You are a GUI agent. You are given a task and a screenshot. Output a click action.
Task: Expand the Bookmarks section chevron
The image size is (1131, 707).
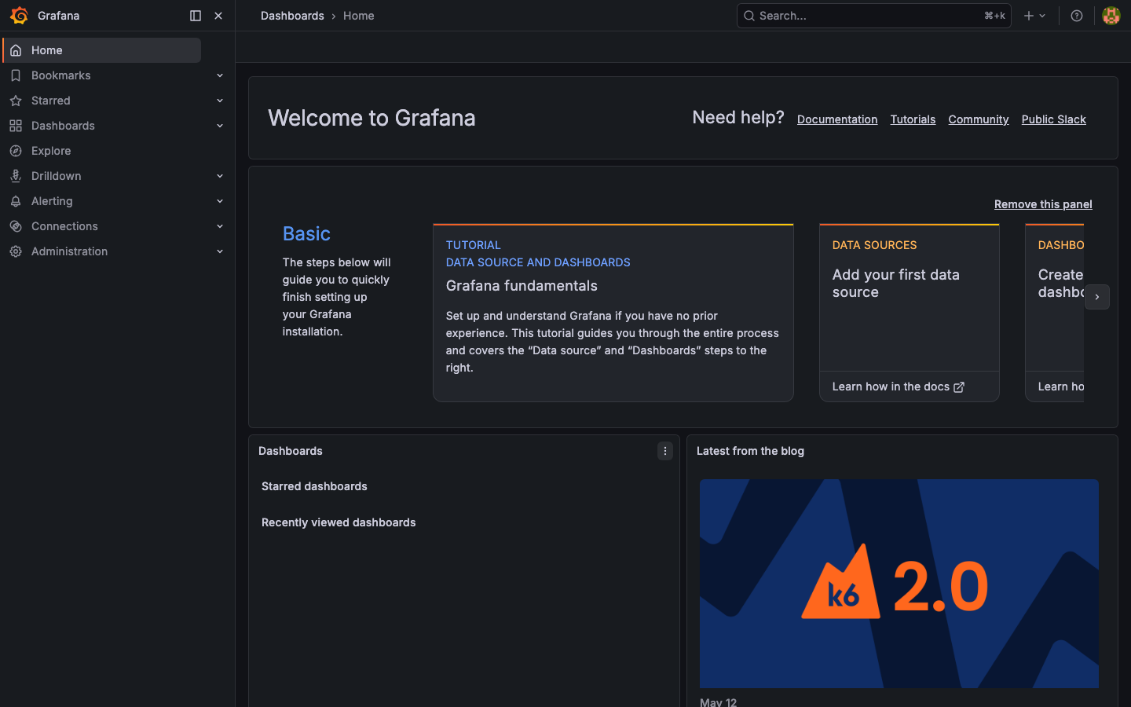click(220, 75)
